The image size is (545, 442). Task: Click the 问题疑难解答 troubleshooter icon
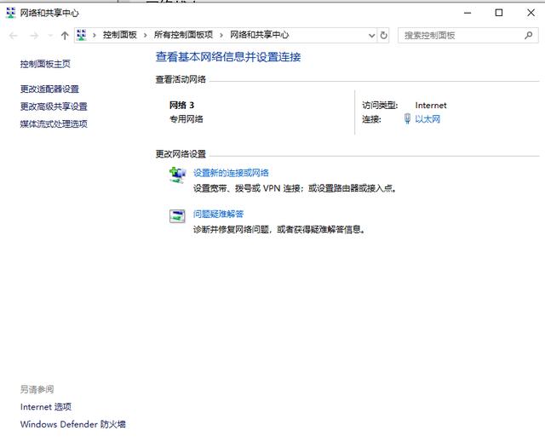tap(177, 216)
